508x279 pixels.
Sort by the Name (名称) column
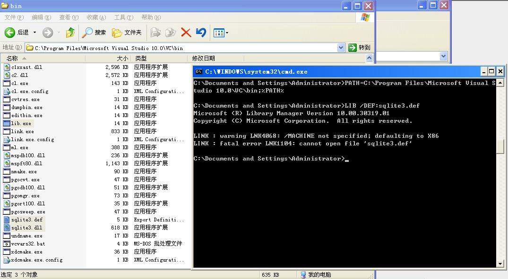(43, 58)
